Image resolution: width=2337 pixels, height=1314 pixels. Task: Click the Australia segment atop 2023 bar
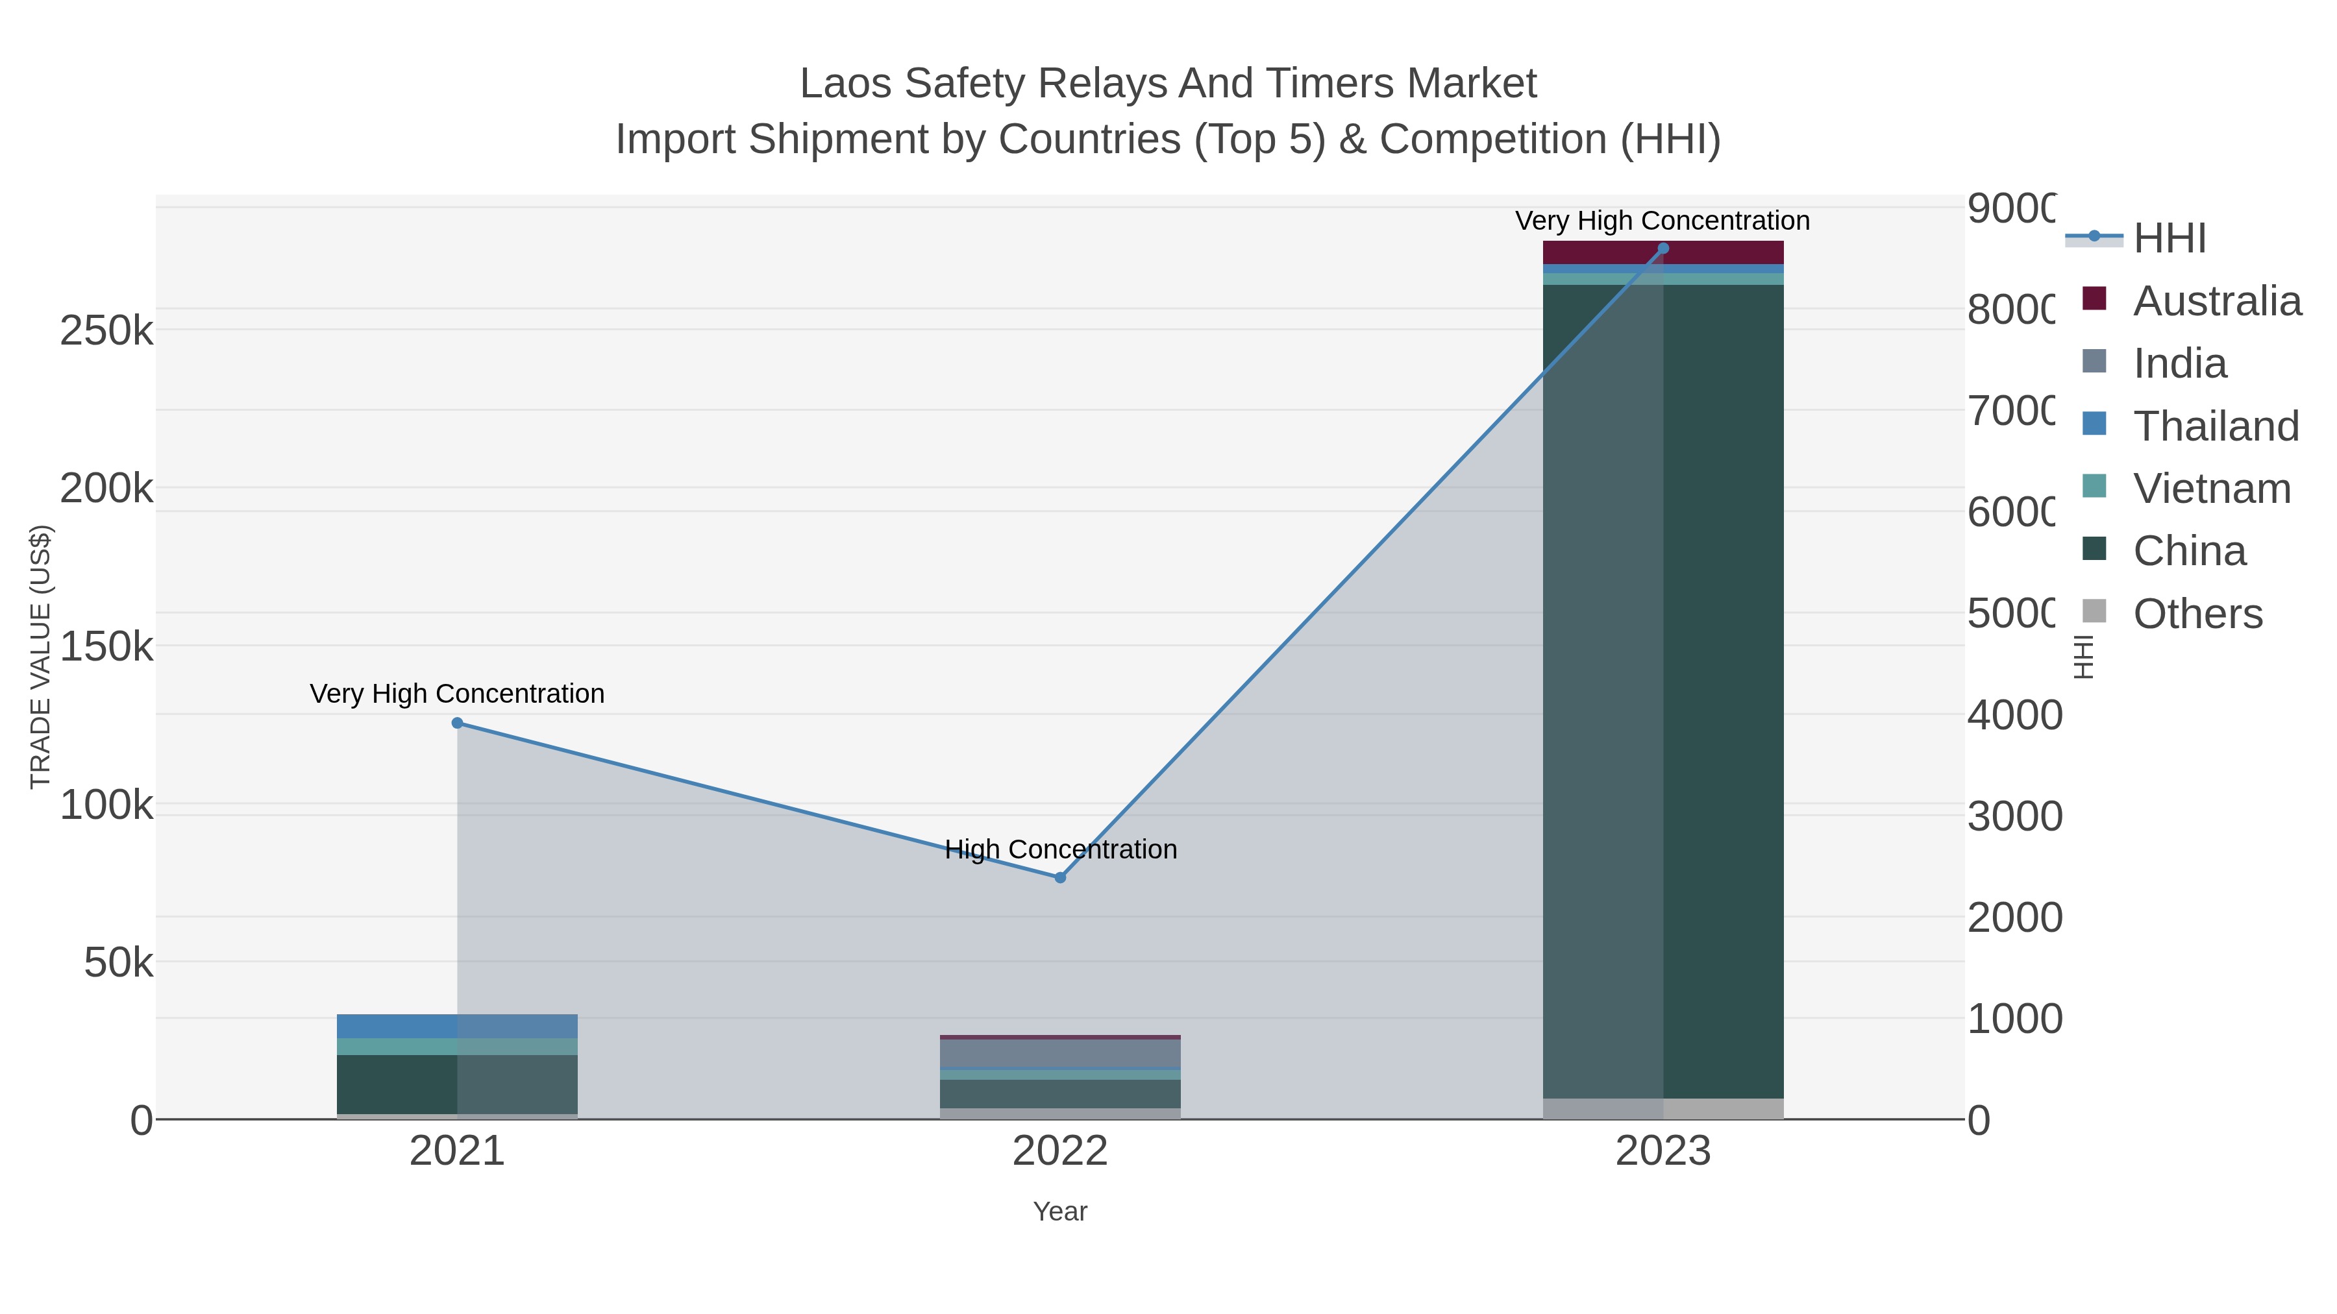click(x=1663, y=253)
